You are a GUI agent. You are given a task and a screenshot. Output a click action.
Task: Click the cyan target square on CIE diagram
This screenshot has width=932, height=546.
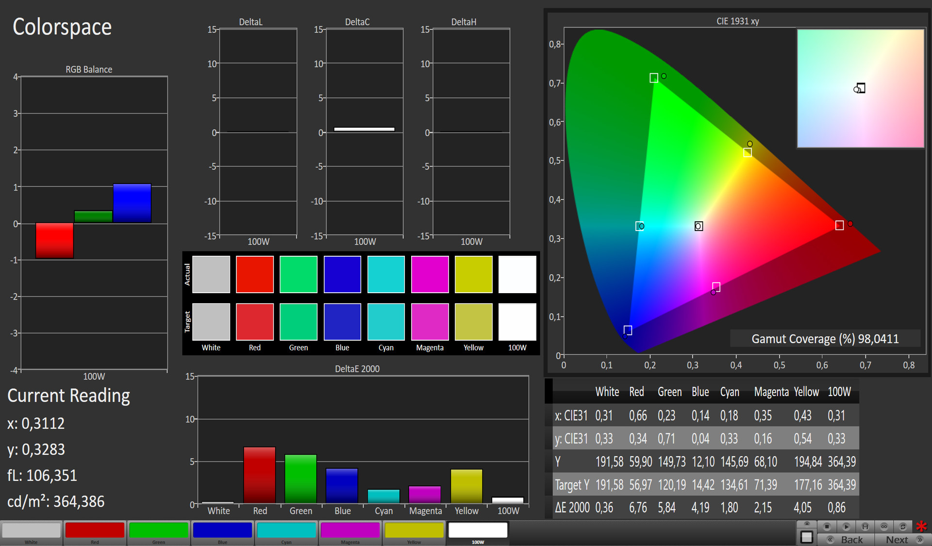coord(640,226)
